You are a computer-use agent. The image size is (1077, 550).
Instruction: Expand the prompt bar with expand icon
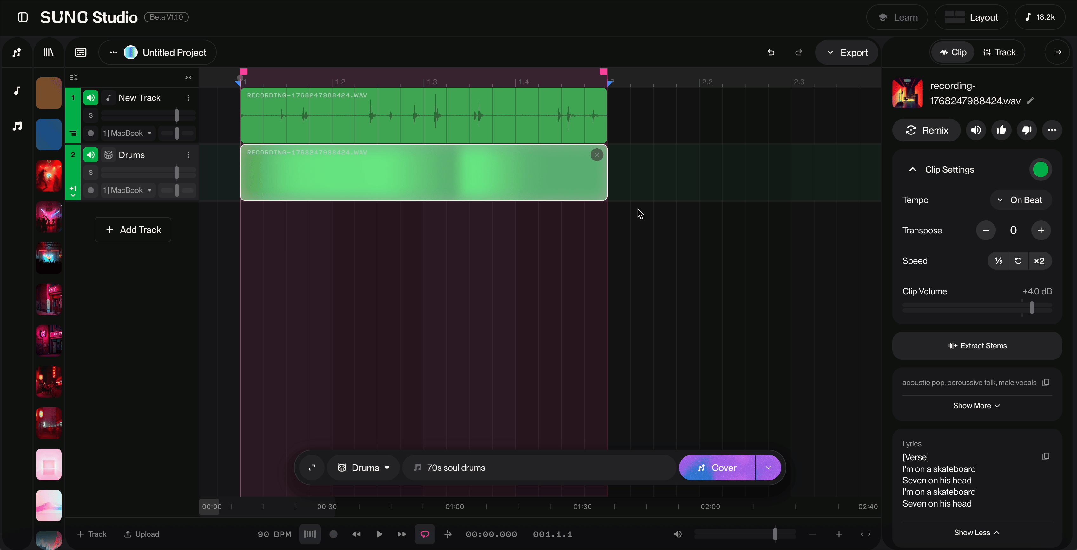(312, 468)
